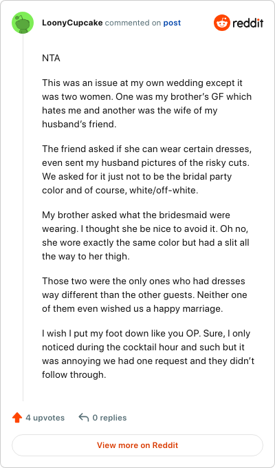Click the "NTA" verdict text

[x=51, y=58]
